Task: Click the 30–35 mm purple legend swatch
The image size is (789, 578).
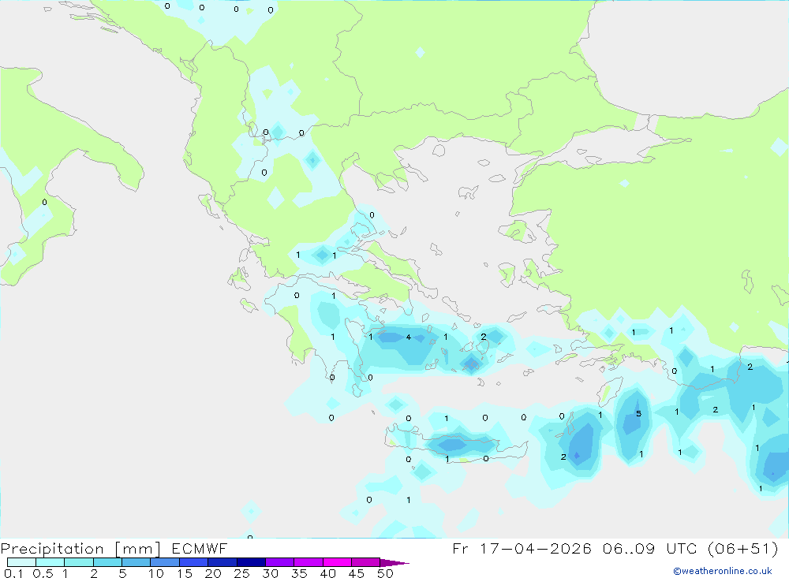Action: coord(279,562)
